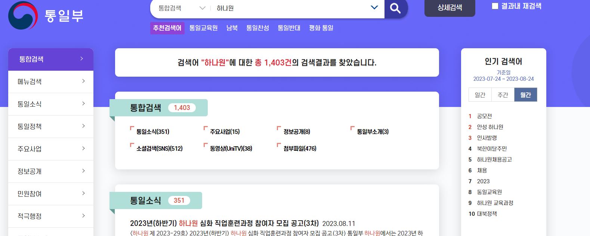
Task: Click popular keyword 하나원채용공고
Action: click(x=494, y=160)
